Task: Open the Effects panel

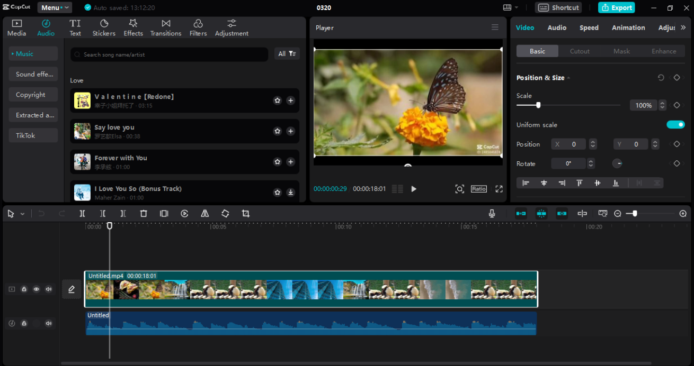Action: tap(133, 28)
